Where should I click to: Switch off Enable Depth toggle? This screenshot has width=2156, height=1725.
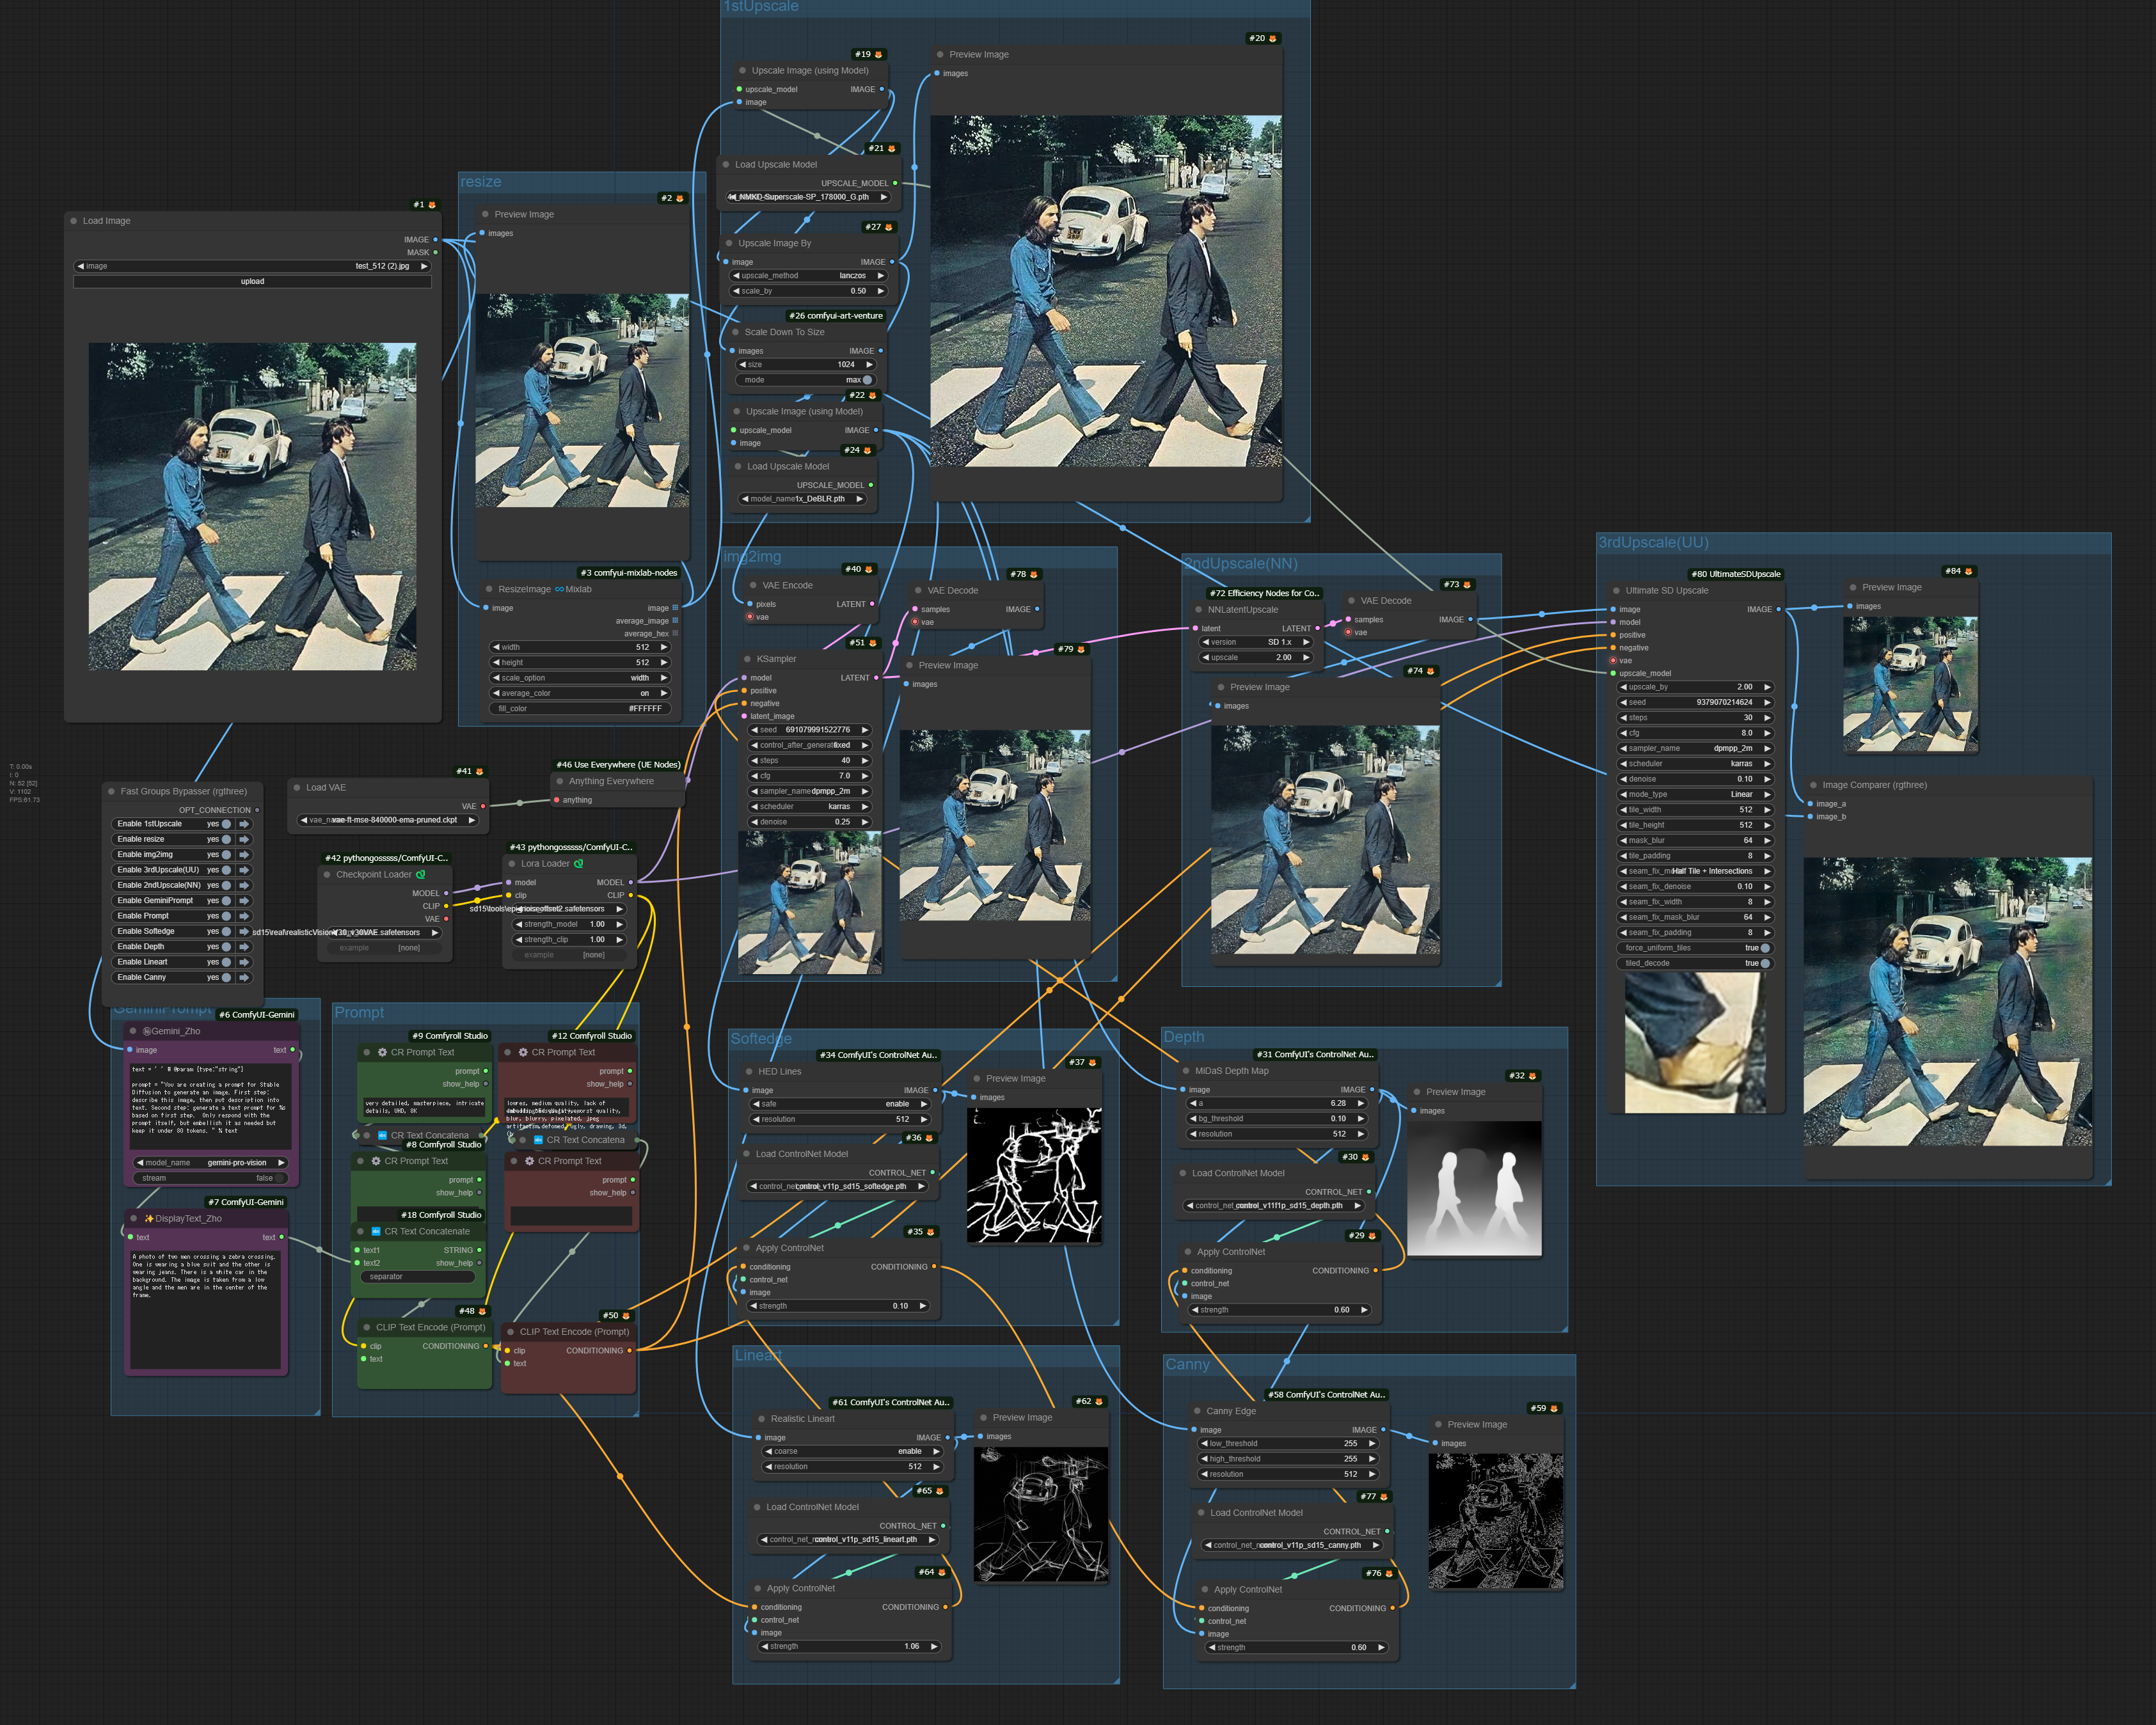coord(226,947)
